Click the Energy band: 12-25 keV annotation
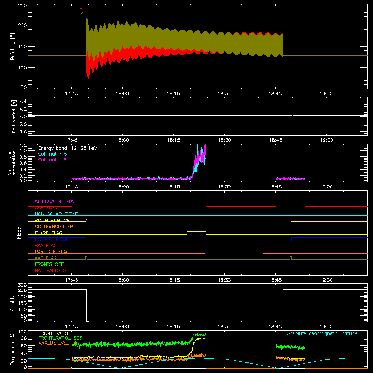 pyautogui.click(x=68, y=148)
